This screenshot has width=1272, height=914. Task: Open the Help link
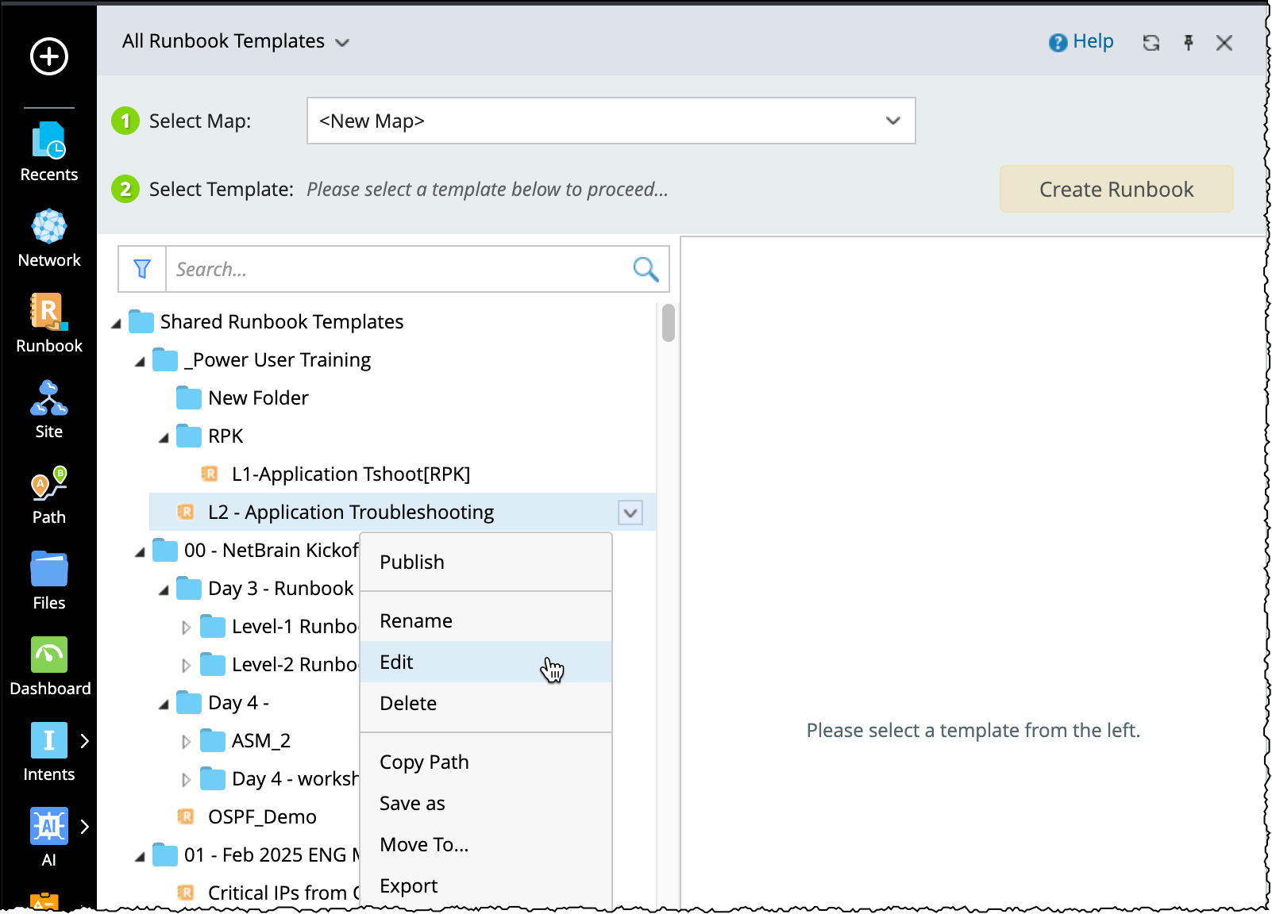1081,41
